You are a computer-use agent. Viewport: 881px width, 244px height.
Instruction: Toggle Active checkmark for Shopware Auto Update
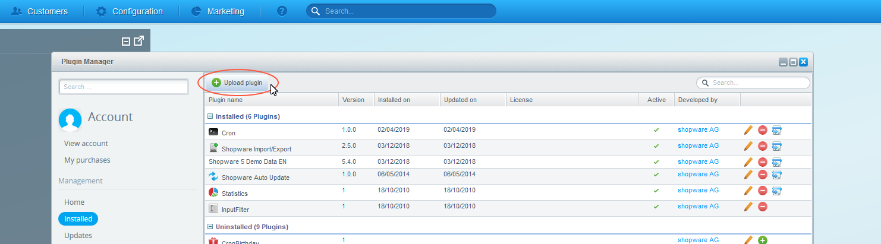(x=656, y=175)
